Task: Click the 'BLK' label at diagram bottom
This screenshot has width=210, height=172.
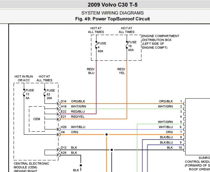Action: 76,170
